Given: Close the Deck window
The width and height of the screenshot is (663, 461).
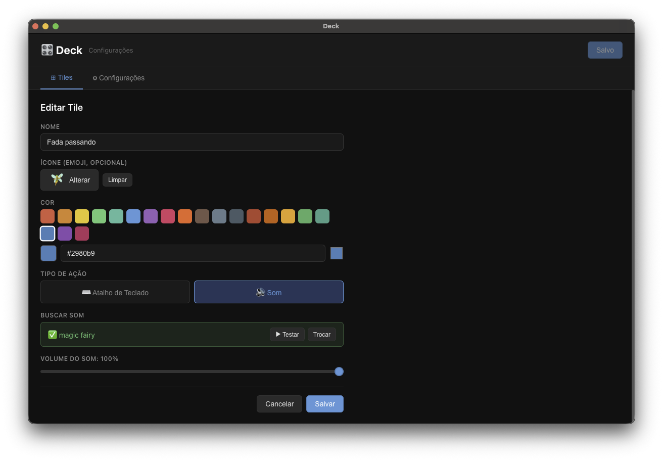Looking at the screenshot, I should [x=35, y=26].
